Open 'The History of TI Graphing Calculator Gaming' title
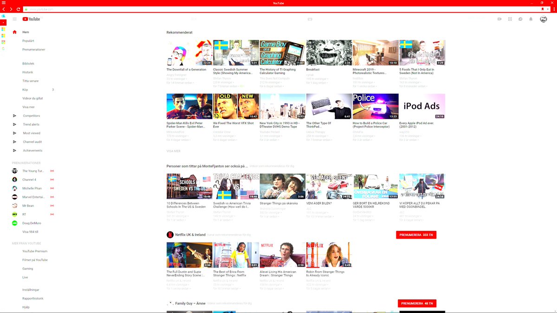 point(278,71)
